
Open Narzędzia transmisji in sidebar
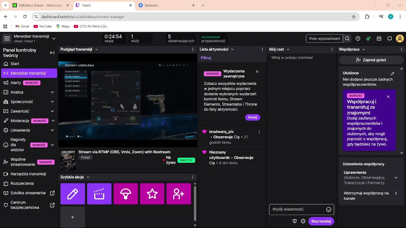(x=29, y=174)
